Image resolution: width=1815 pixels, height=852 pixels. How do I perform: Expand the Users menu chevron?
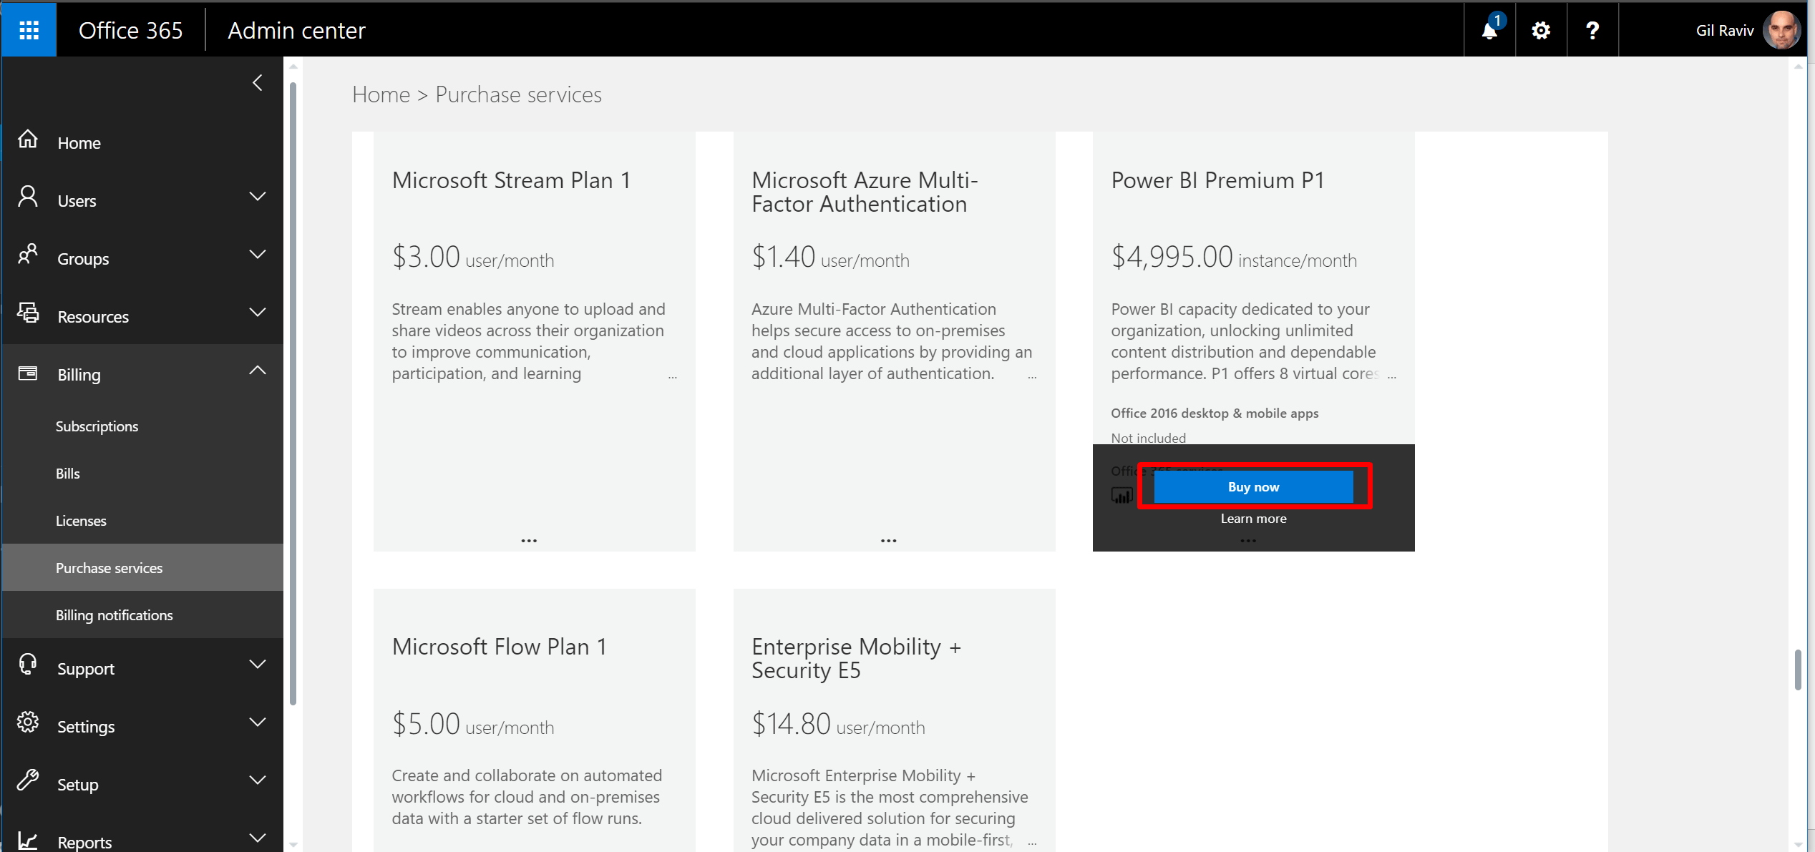coord(258,197)
